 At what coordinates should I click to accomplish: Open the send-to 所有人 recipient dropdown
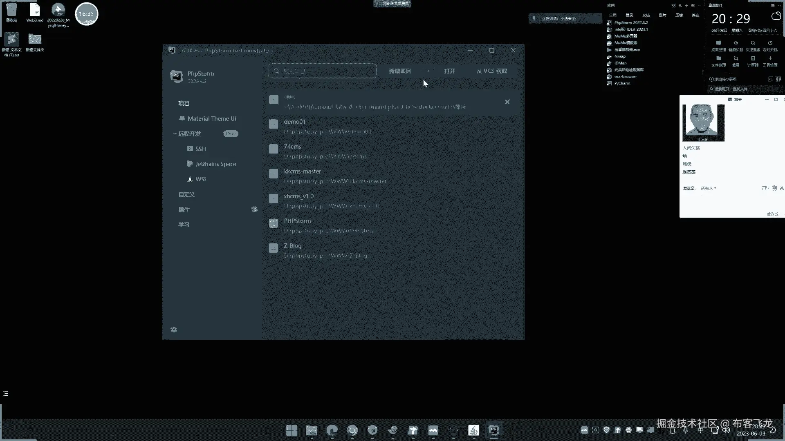click(x=709, y=188)
